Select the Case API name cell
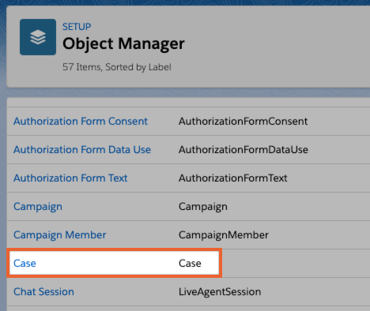This screenshot has width=370, height=311. coord(190,264)
